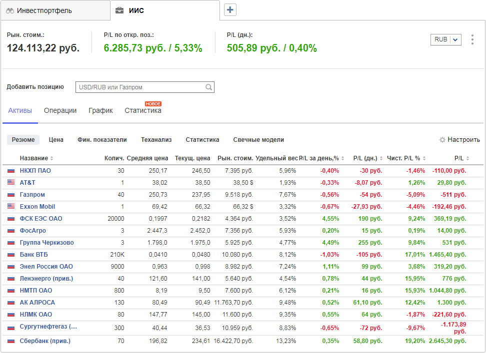Open the Газпром stock link

click(32, 195)
